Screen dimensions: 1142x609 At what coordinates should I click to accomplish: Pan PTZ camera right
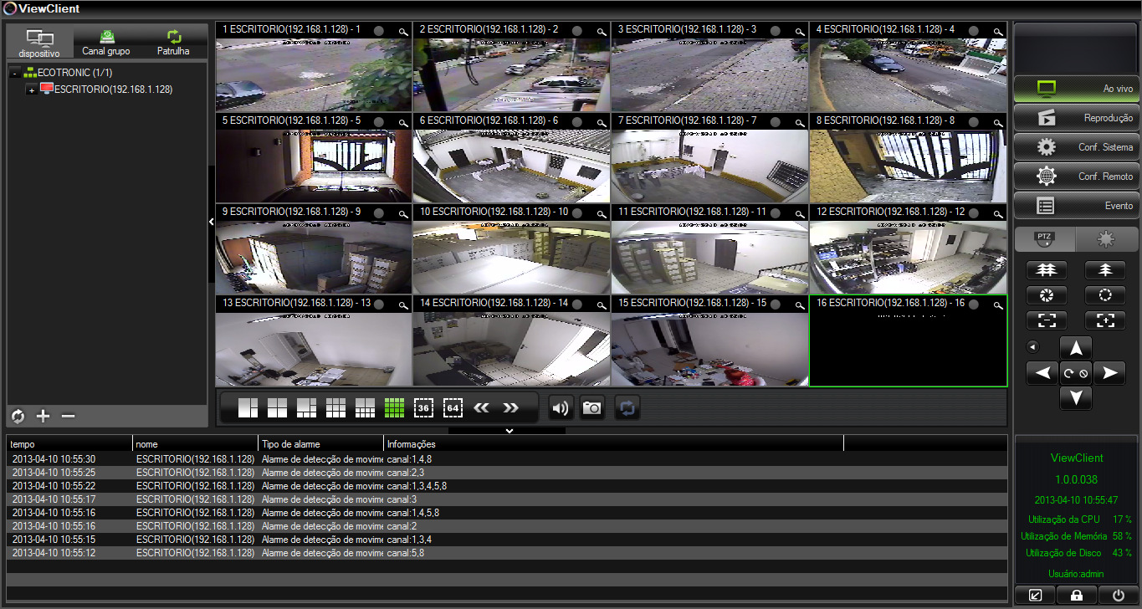coord(1109,373)
